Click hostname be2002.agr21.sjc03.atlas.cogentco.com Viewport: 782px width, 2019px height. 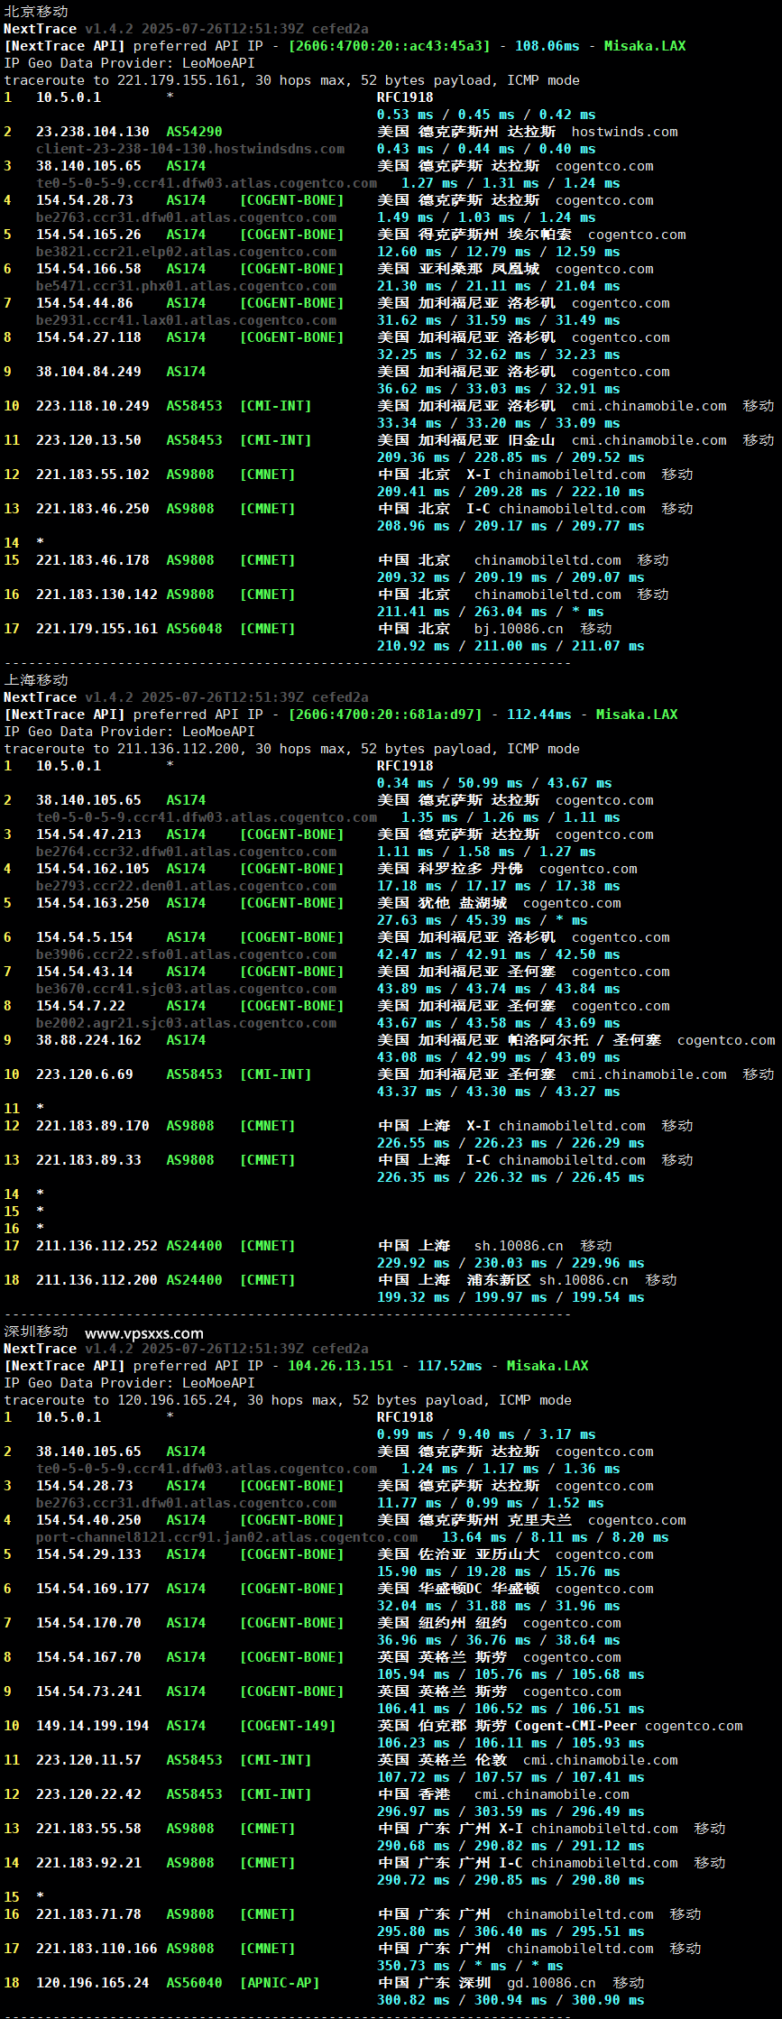point(186,1023)
